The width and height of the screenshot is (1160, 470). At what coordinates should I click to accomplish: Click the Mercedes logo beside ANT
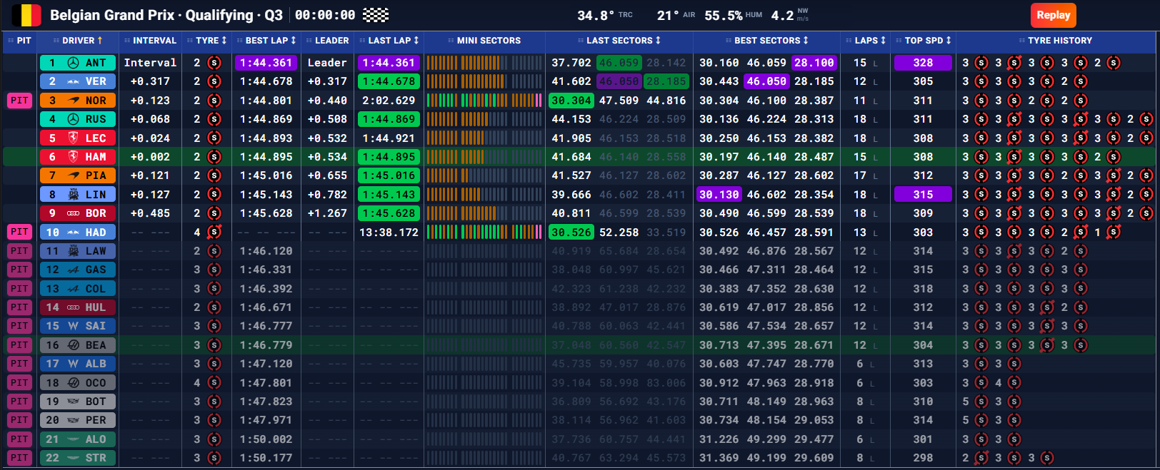pyautogui.click(x=73, y=63)
